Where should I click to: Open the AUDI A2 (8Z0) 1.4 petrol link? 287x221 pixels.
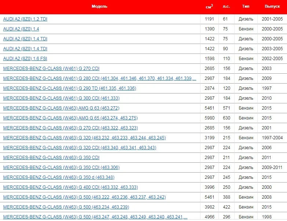[x=21, y=29]
